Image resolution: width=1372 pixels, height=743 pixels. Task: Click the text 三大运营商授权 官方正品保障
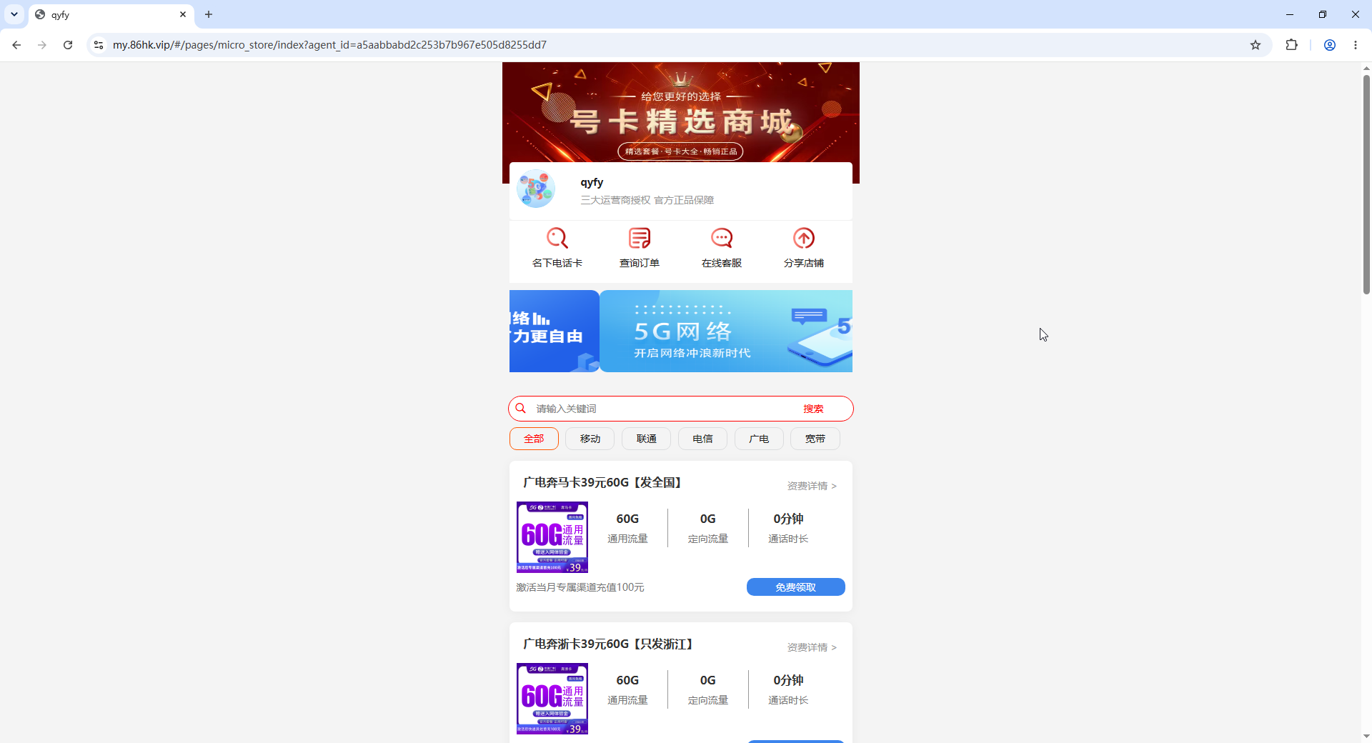[647, 200]
